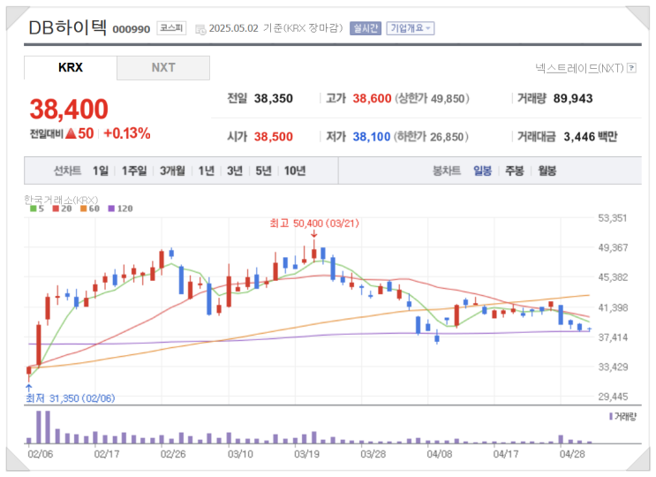
Task: Click the 29,445 price axis label
Action: [613, 397]
